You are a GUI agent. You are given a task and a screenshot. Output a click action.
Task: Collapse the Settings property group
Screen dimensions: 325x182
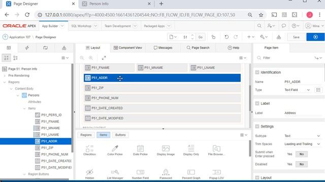[257, 126]
